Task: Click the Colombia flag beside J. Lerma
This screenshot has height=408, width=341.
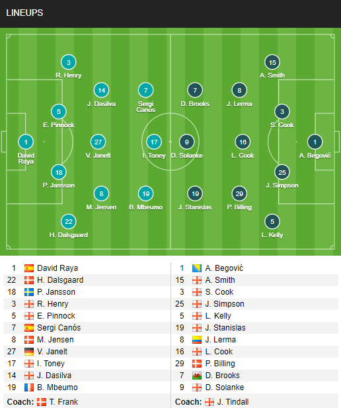Action: click(196, 340)
